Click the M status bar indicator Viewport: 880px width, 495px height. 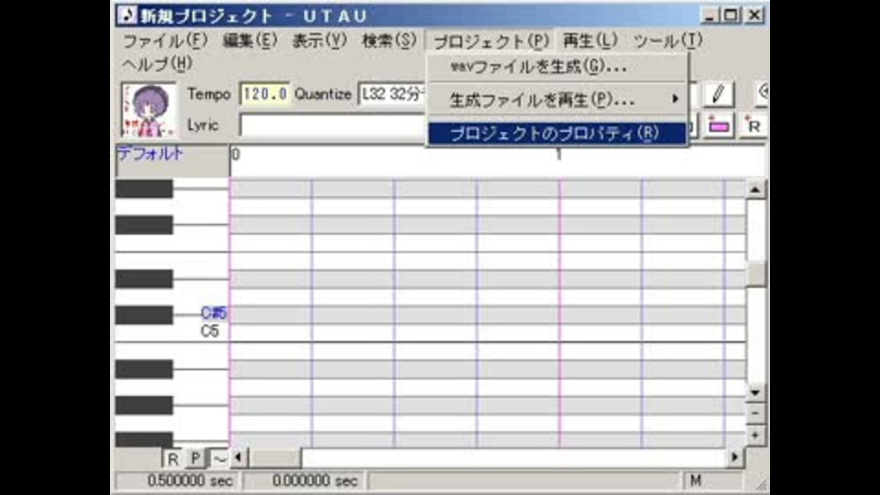696,481
